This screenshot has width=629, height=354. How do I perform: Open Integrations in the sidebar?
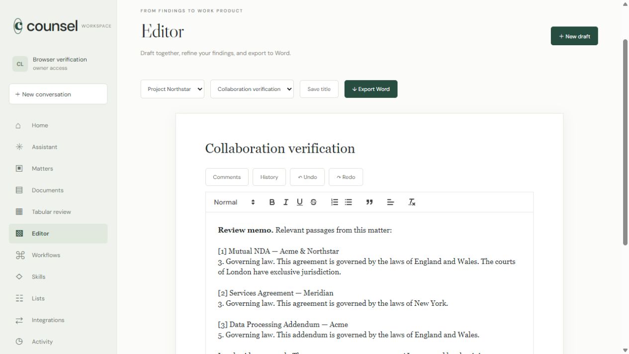[x=58, y=320]
